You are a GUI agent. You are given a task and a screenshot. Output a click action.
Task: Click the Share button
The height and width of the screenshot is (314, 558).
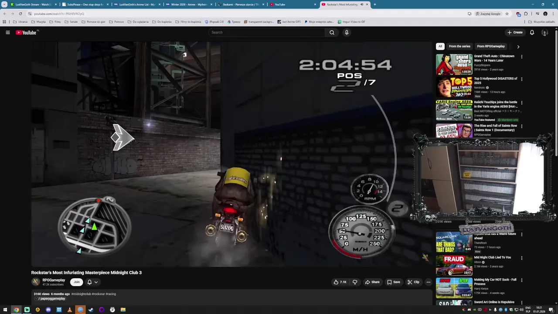click(372, 282)
